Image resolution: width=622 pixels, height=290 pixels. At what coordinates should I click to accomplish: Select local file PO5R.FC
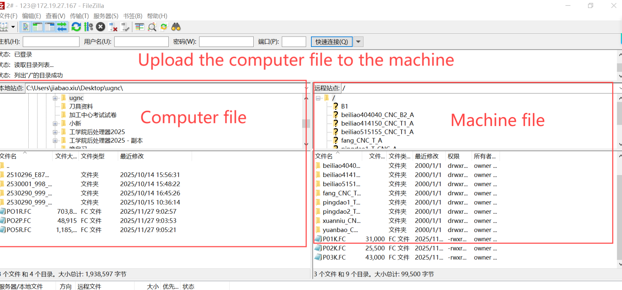(x=19, y=230)
